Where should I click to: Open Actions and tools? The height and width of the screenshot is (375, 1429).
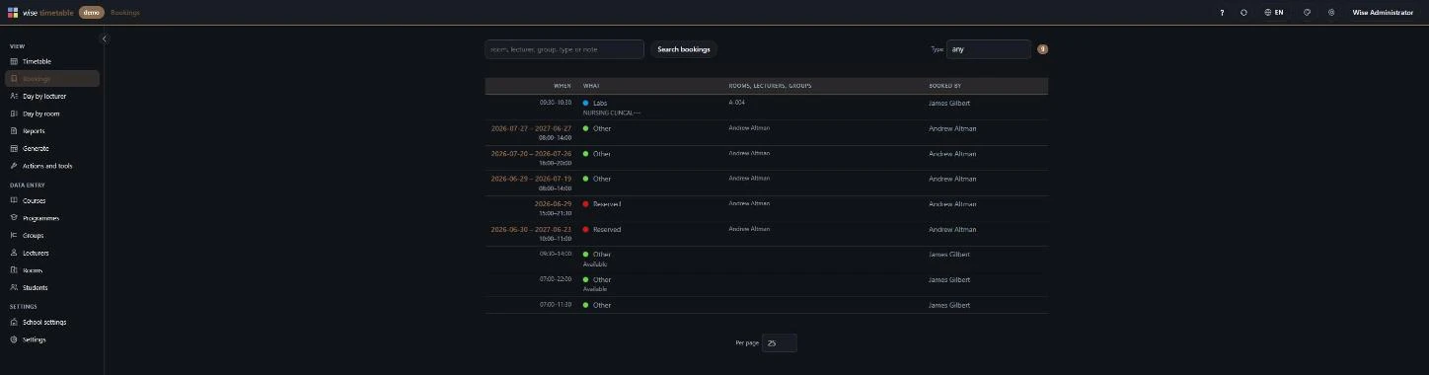(51, 166)
